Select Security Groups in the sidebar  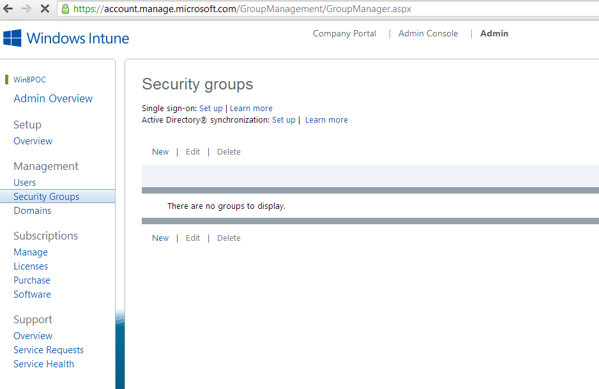49,196
